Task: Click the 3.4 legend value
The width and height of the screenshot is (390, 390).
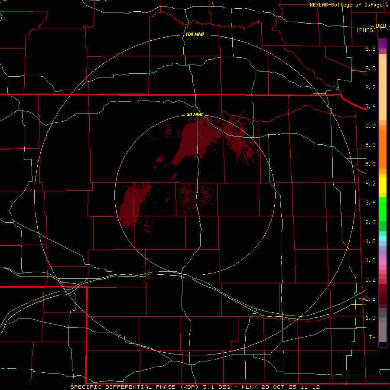Action: tap(370, 203)
